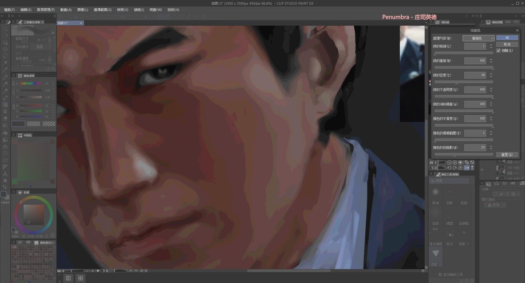Adjust the 線的密度 slider track
This screenshot has width=525, height=283.
pos(463,82)
